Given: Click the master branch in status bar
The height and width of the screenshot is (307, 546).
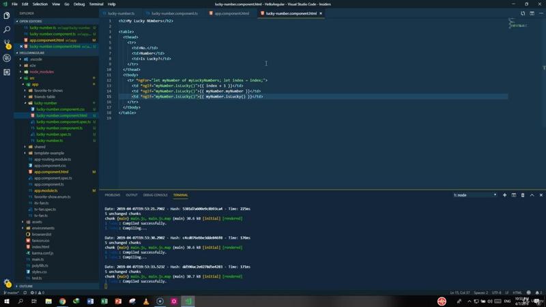Looking at the screenshot, I should coord(11,293).
